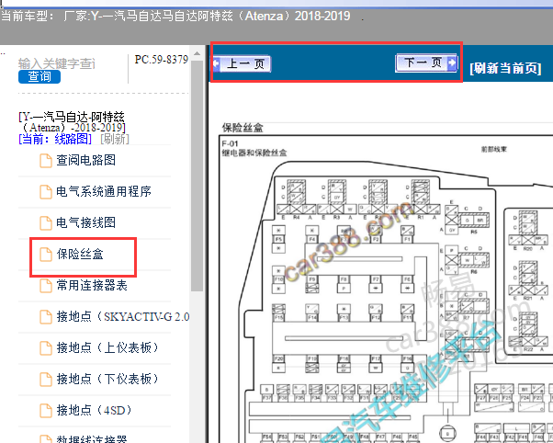
Task: Open 接地点（下仪表板） item
Action: [107, 379]
